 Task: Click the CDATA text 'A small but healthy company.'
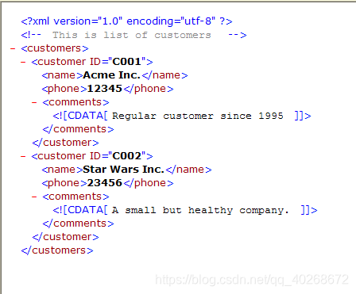(x=200, y=210)
